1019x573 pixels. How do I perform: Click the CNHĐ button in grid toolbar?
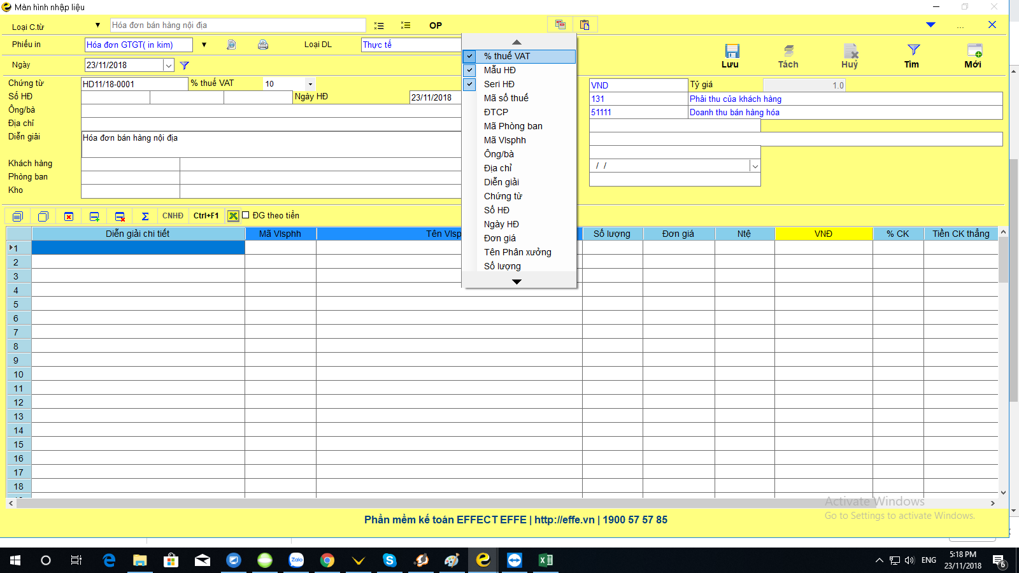tap(173, 216)
